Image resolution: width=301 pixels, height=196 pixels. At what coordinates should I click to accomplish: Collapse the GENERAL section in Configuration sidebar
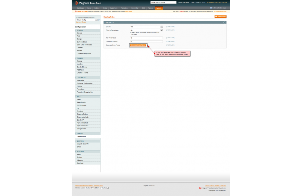tap(88, 30)
